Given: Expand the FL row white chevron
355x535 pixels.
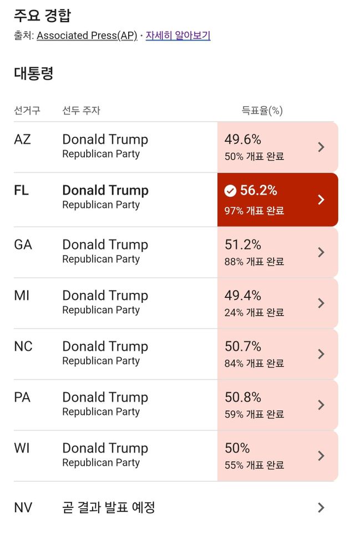Looking at the screenshot, I should click(321, 200).
